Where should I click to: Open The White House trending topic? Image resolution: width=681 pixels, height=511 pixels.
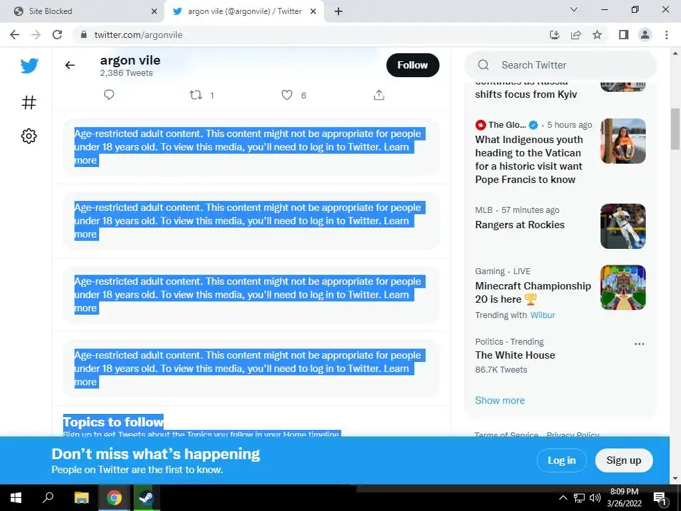[x=515, y=355]
